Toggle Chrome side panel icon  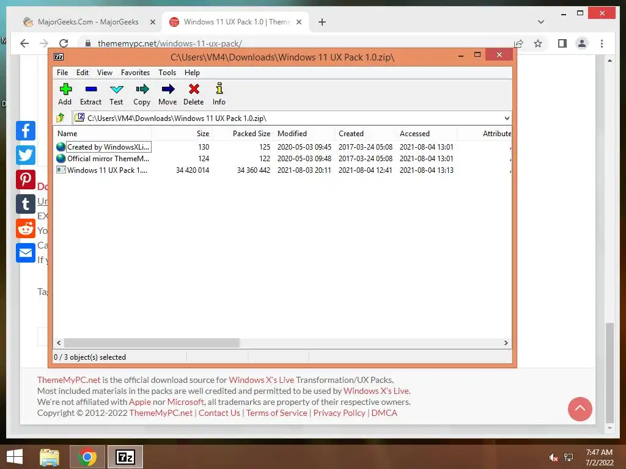point(562,43)
